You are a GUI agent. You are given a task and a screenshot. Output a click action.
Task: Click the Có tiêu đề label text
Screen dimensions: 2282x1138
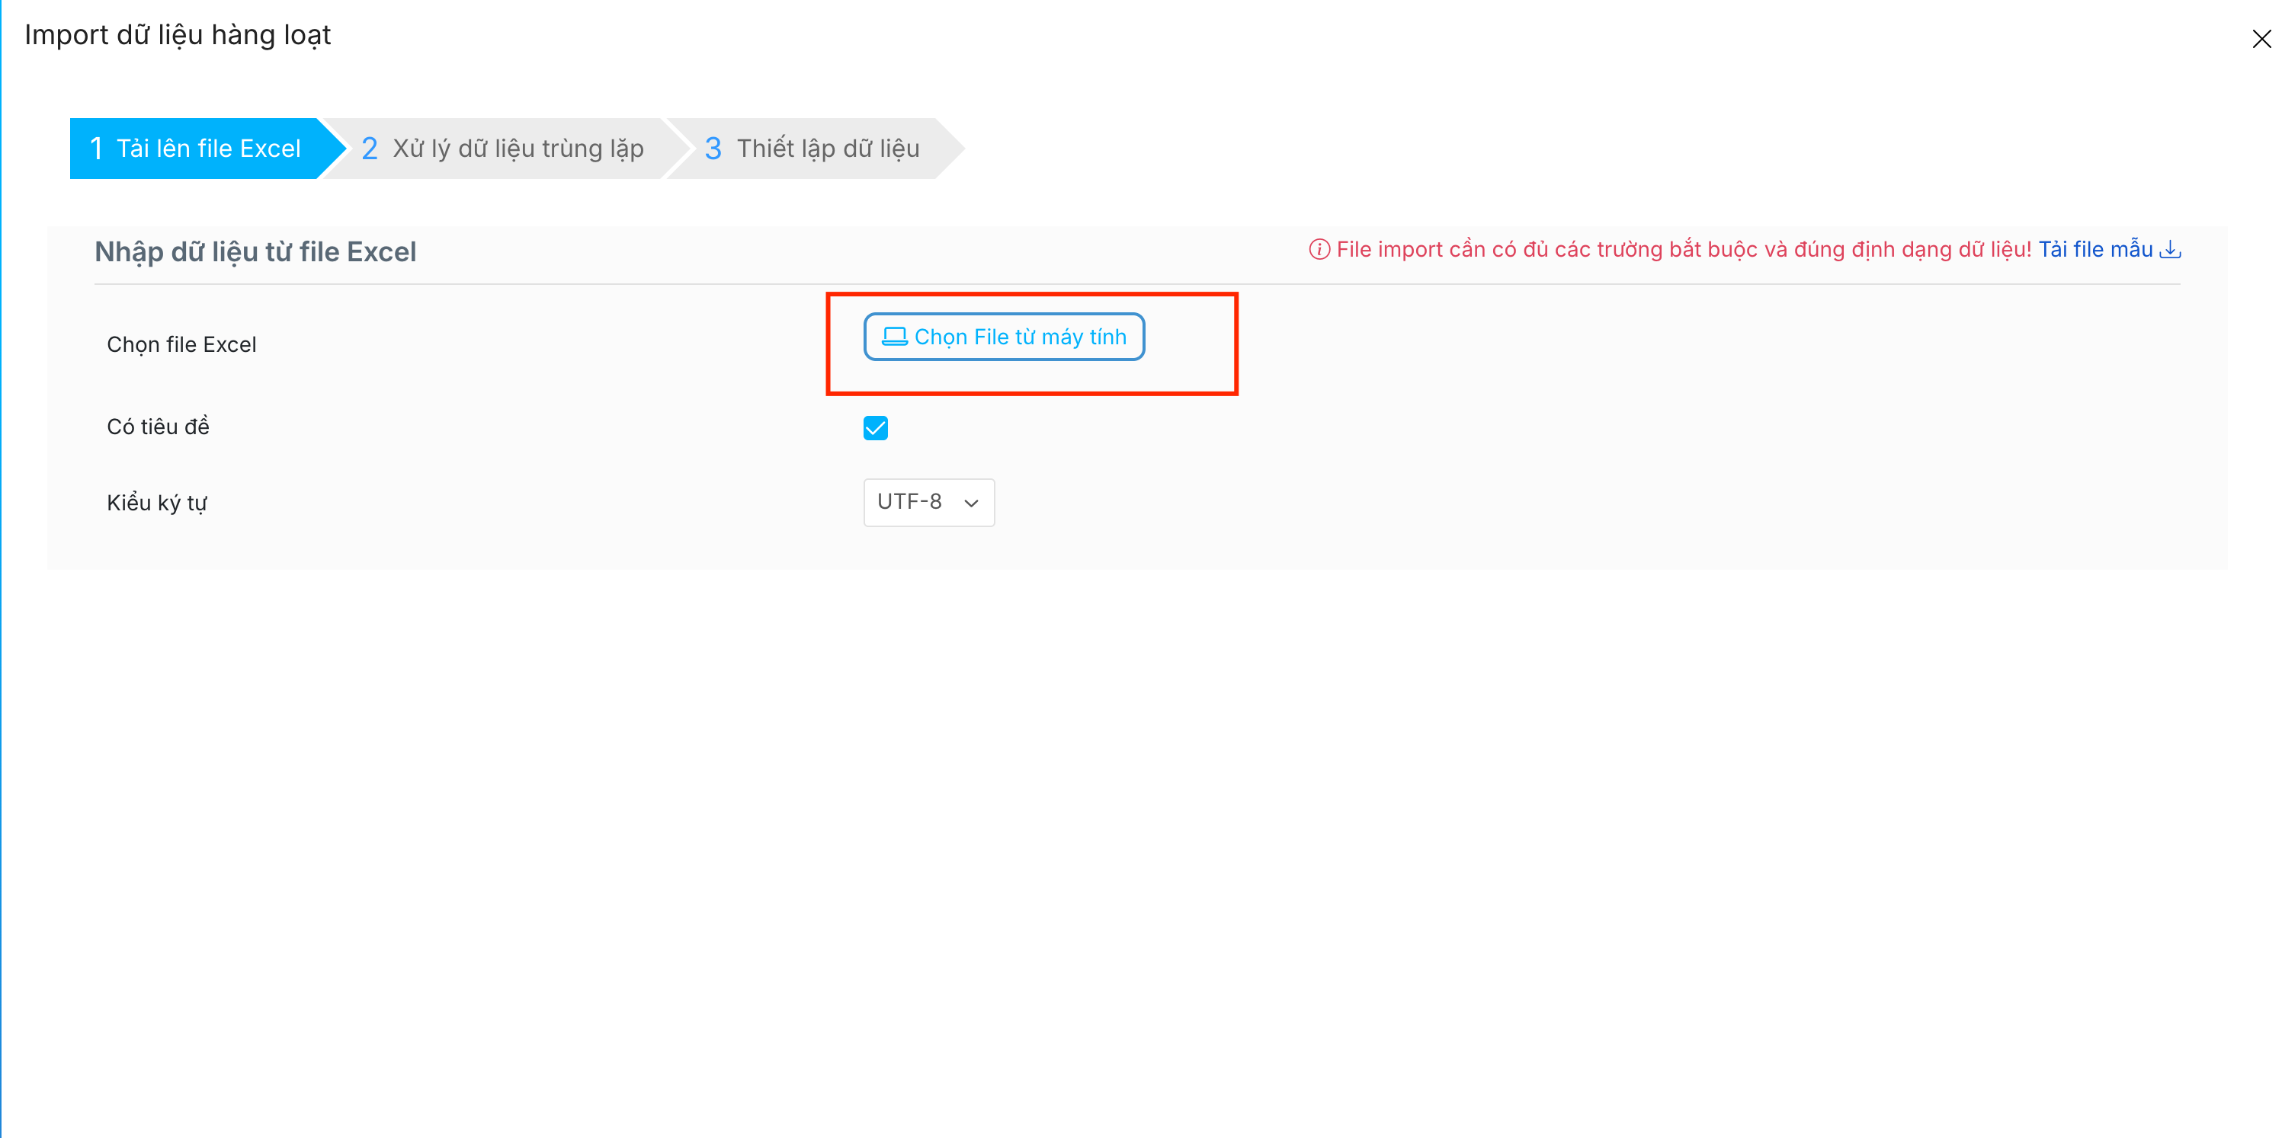coord(158,427)
